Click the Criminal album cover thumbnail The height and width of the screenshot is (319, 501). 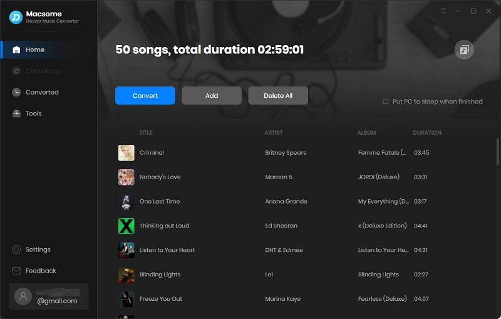click(x=127, y=153)
